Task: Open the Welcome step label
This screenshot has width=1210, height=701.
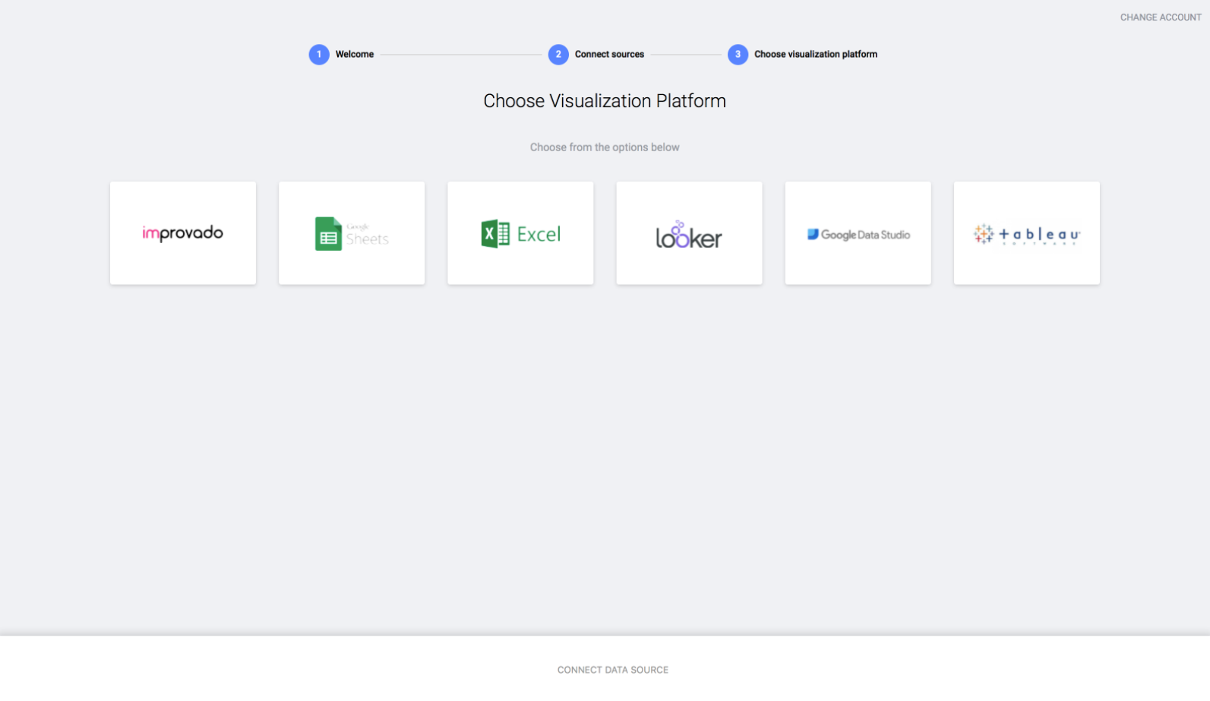Action: (x=355, y=55)
